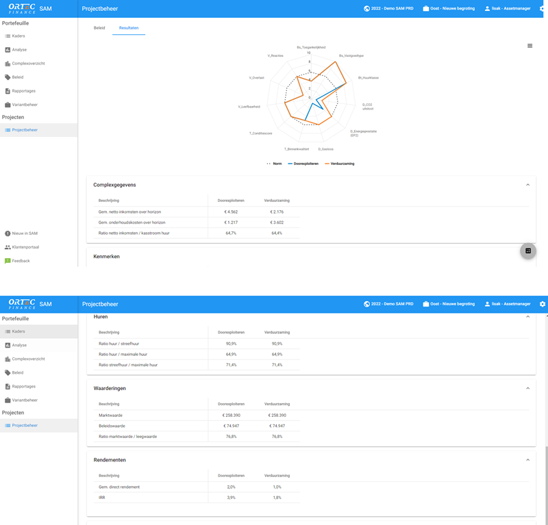Click the Ortec Finance logo in the upper header
Viewport: 548px width, 525px height.
pyautogui.click(x=21, y=8)
